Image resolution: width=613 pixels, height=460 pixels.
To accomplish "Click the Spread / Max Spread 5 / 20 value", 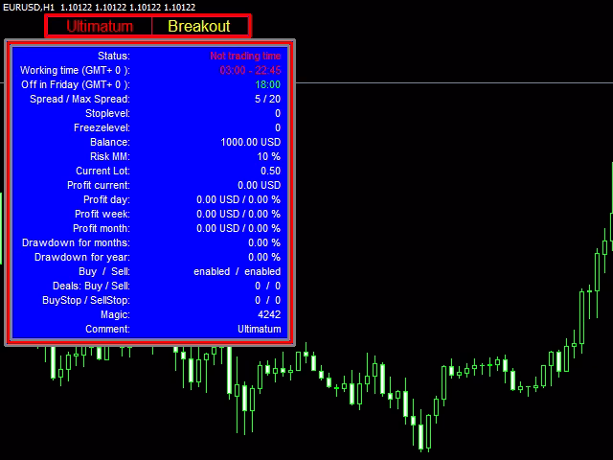I will (x=268, y=99).
